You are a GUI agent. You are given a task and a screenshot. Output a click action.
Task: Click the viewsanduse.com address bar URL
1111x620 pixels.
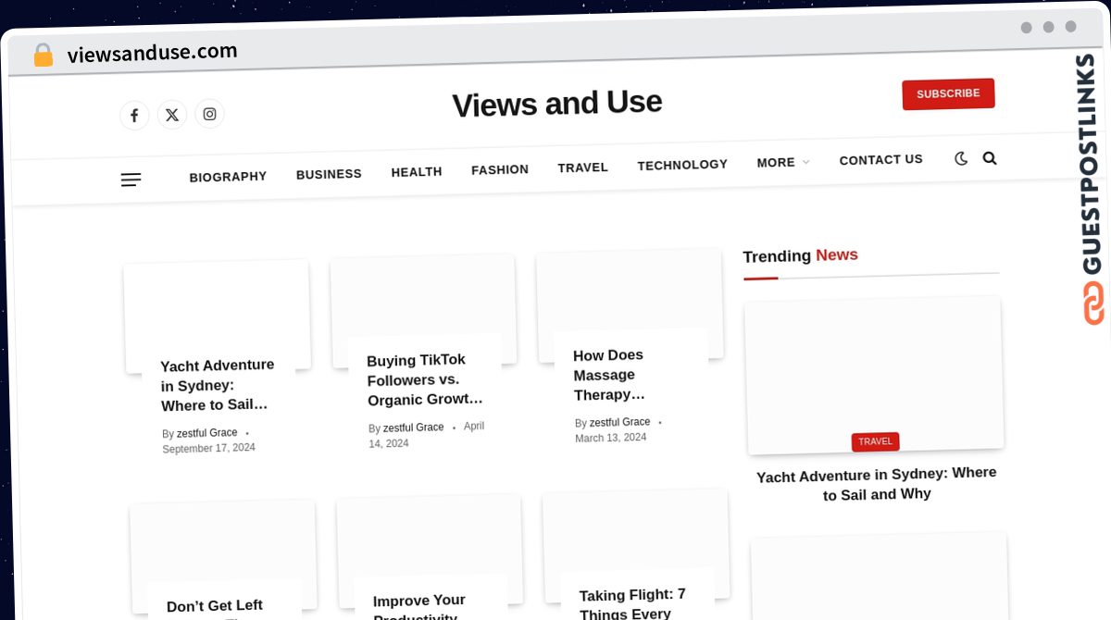[x=153, y=53]
